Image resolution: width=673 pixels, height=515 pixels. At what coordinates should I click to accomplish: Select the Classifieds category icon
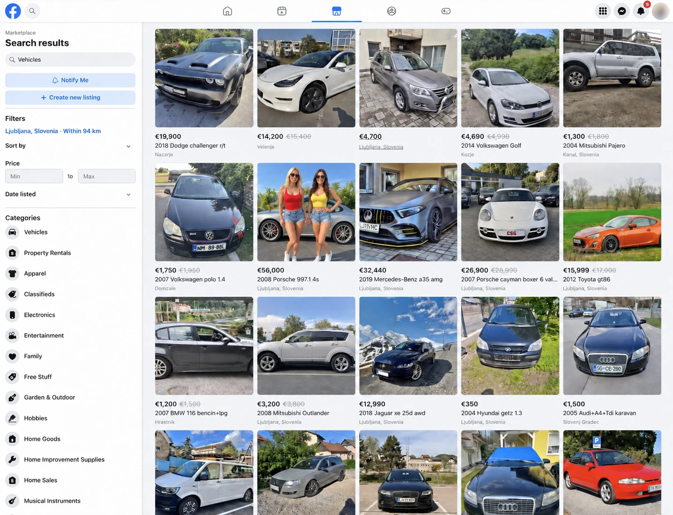coord(13,294)
